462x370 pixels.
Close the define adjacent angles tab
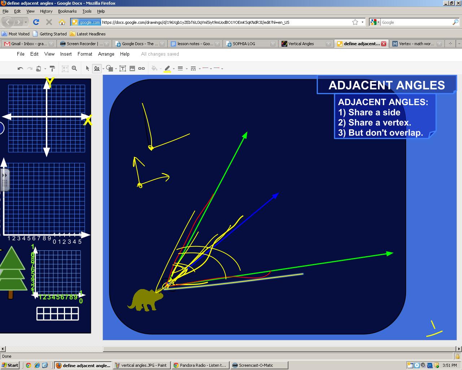click(x=383, y=44)
